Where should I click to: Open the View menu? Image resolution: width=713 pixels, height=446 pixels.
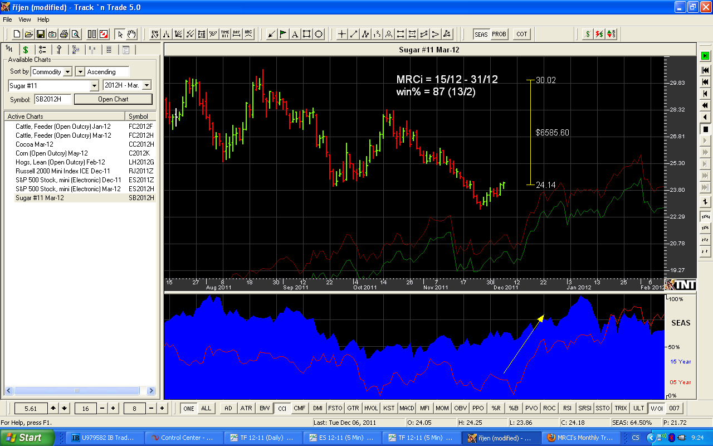pyautogui.click(x=25, y=20)
